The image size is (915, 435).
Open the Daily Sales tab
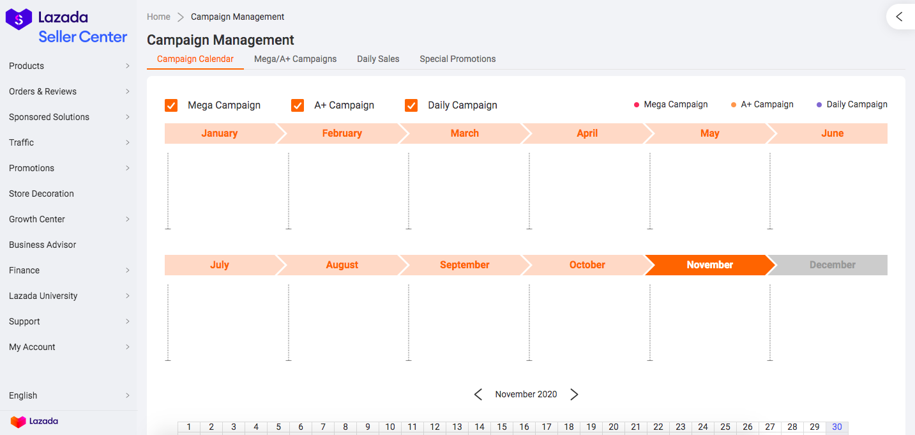pos(378,59)
